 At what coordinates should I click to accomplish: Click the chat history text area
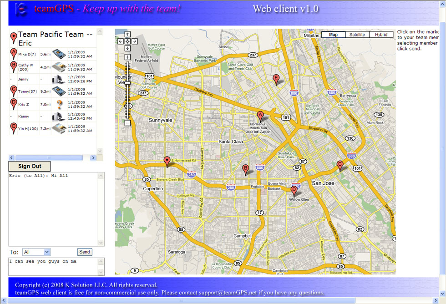(54, 209)
